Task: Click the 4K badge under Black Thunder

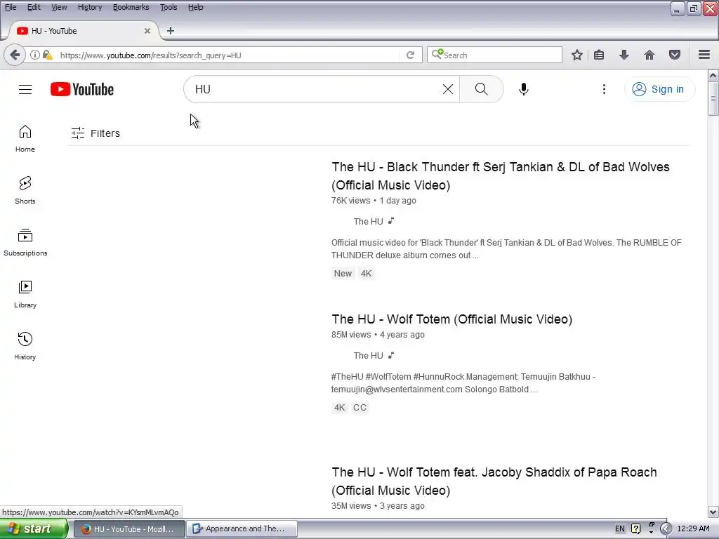Action: point(367,274)
